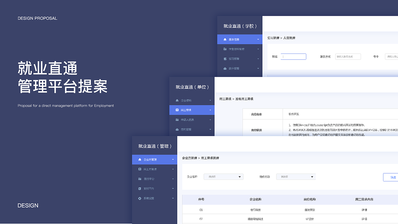Image resolution: width=398 pixels, height=224 pixels.
Task: Expand the 企业方管理 menu arrow
Action: coord(173,160)
